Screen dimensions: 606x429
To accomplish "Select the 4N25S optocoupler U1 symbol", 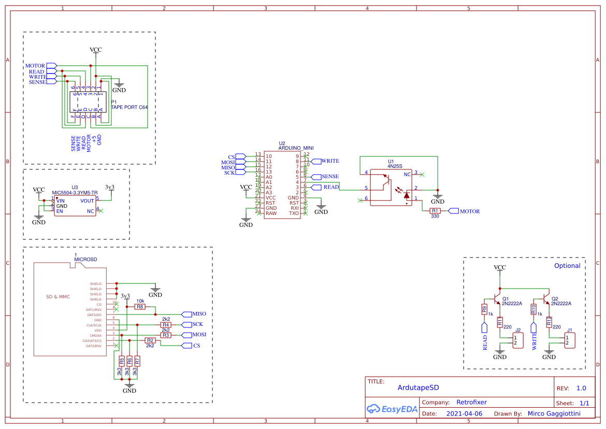I will coord(391,187).
